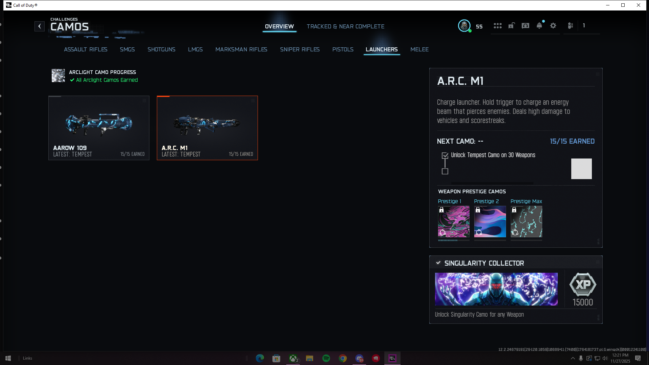Click the Prestige 2 label
The image size is (649, 365).
click(x=486, y=201)
